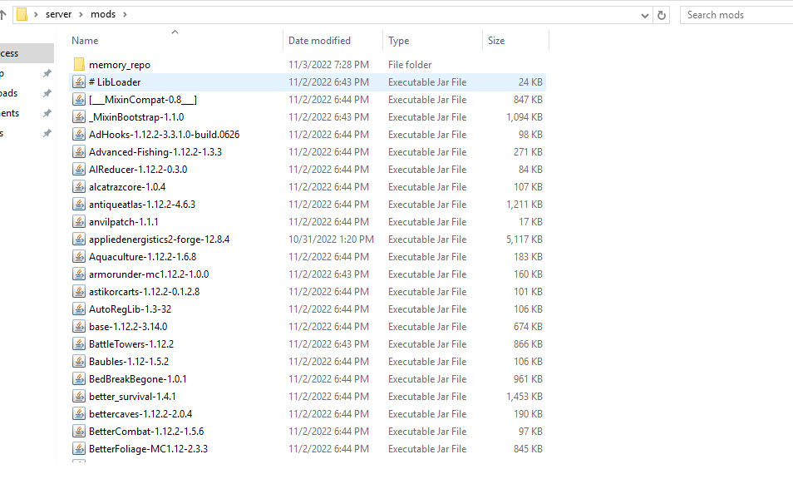Click the anvilpatch-1.1.1 jar icon
This screenshot has height=479, width=793.
tap(79, 221)
